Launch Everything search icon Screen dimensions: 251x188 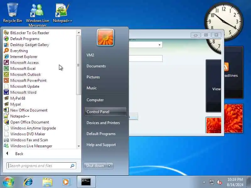click(x=6, y=51)
